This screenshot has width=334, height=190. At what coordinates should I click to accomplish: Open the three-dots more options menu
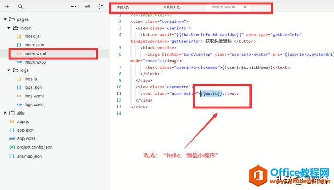tap(74, 7)
